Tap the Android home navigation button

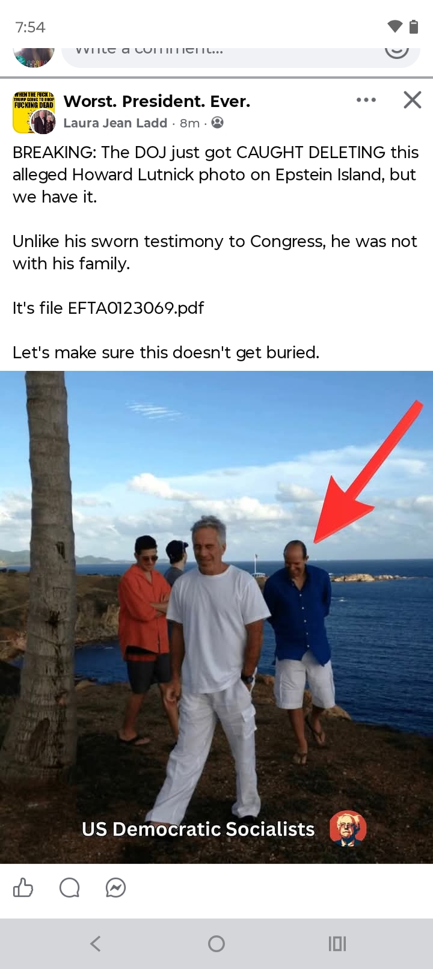pyautogui.click(x=216, y=943)
